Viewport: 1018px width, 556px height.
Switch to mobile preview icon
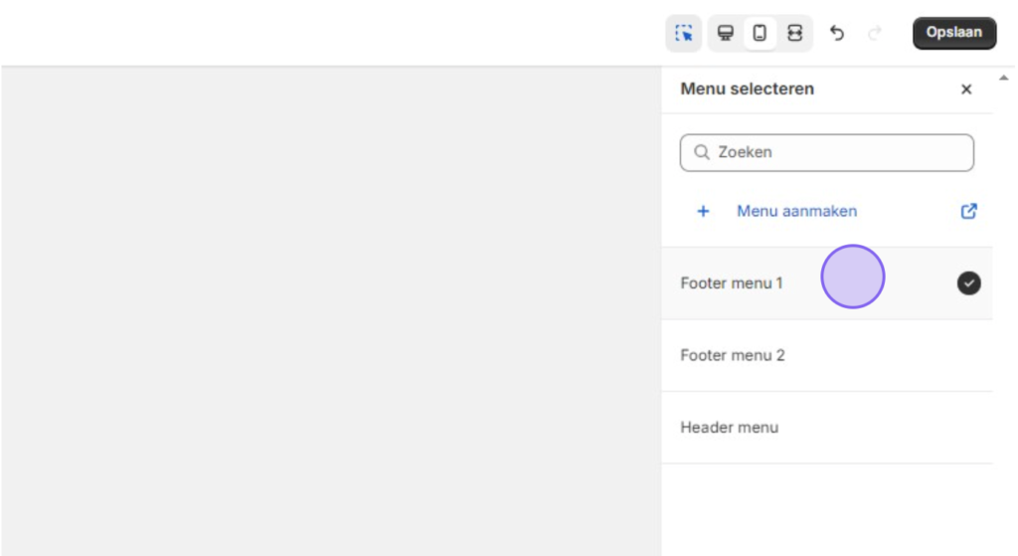click(760, 33)
